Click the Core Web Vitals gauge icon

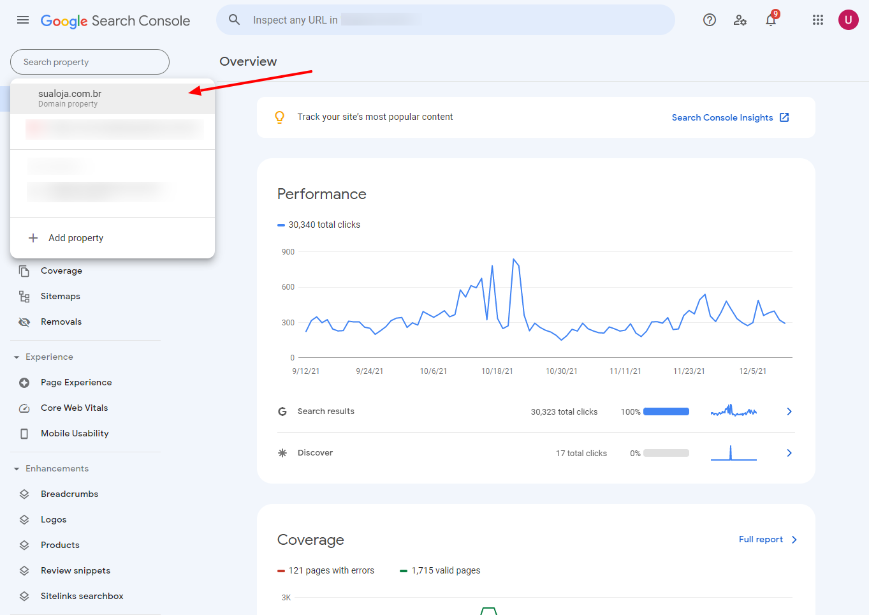pyautogui.click(x=24, y=408)
